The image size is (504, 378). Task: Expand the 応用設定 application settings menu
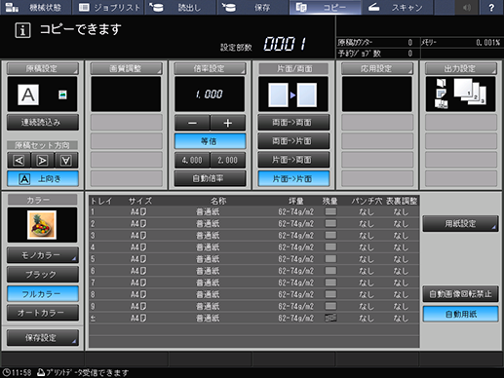click(x=377, y=68)
